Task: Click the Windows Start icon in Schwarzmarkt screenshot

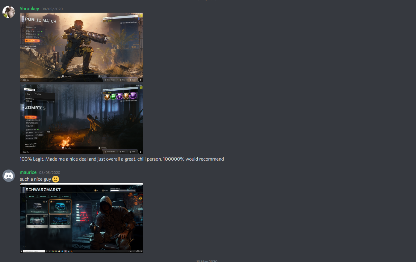Action: (21, 251)
